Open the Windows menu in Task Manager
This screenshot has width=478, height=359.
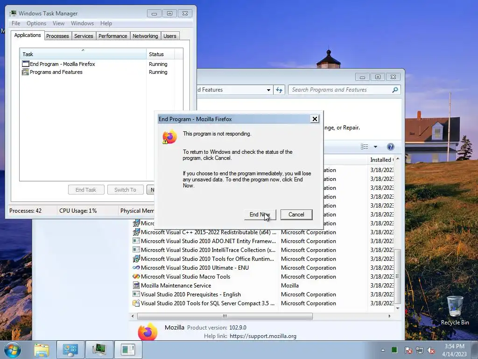(82, 23)
